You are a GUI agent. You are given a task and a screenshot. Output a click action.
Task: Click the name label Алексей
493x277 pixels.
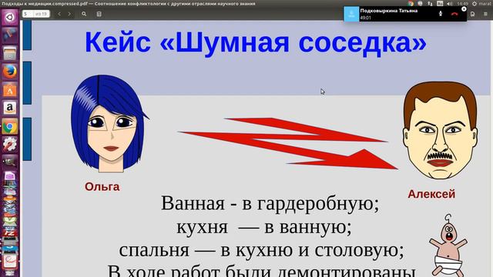(431, 194)
